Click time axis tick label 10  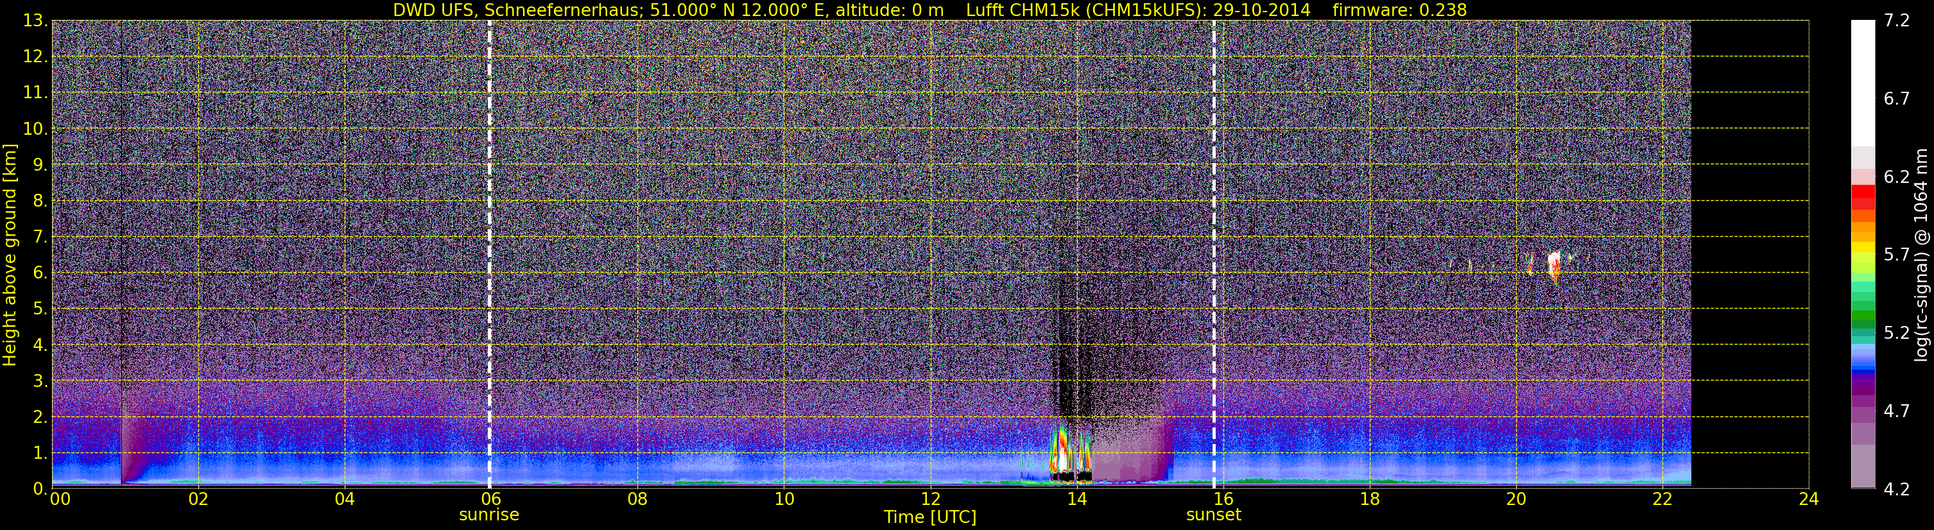[x=784, y=499]
